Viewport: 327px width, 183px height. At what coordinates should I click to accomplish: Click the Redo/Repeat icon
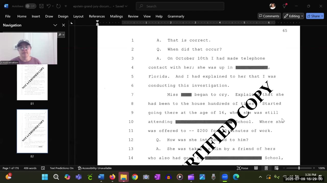click(x=58, y=6)
